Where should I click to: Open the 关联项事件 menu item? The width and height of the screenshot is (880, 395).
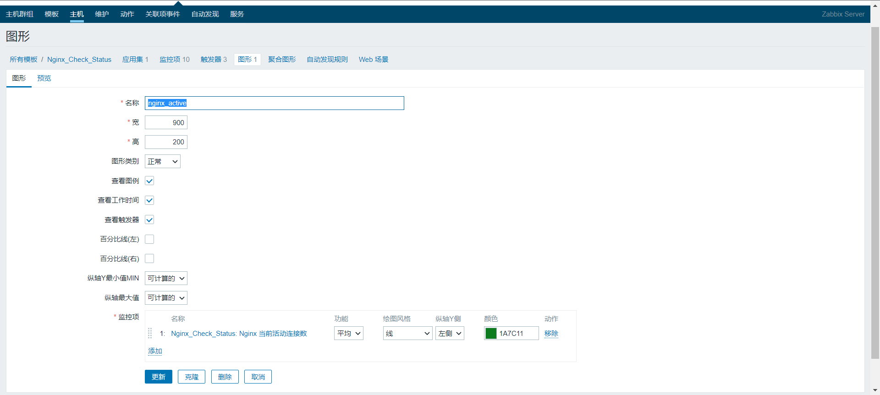[163, 14]
